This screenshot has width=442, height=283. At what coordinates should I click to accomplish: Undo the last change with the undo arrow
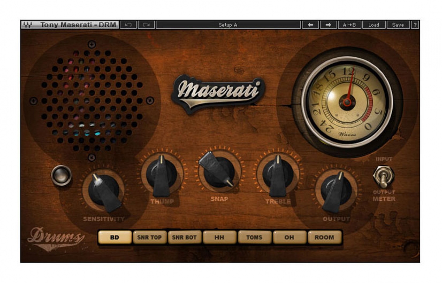[129, 25]
